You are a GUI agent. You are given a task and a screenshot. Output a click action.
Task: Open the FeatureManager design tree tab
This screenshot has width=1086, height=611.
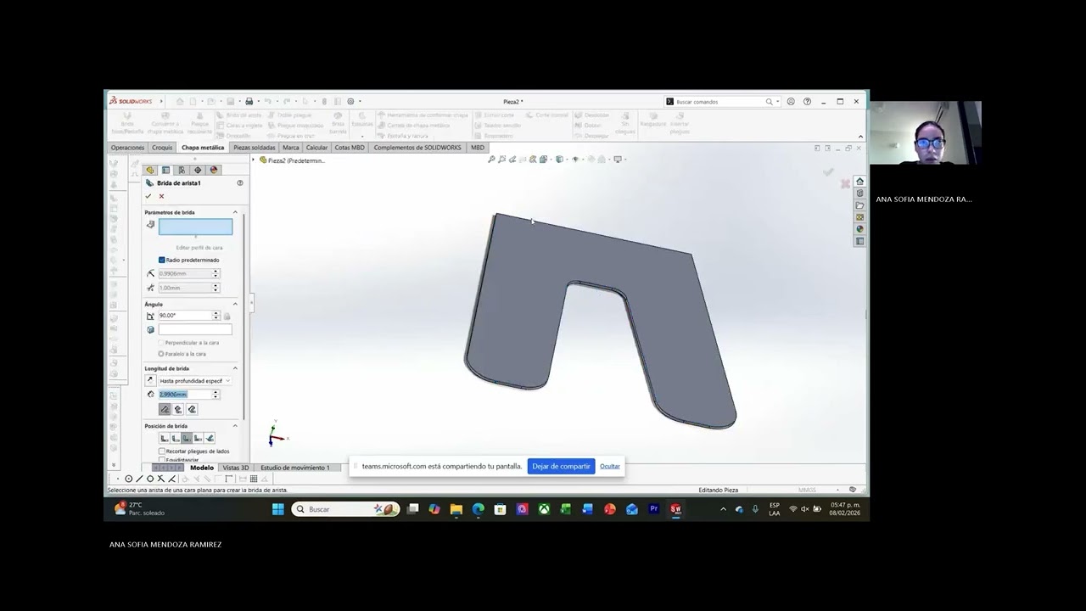pos(150,170)
